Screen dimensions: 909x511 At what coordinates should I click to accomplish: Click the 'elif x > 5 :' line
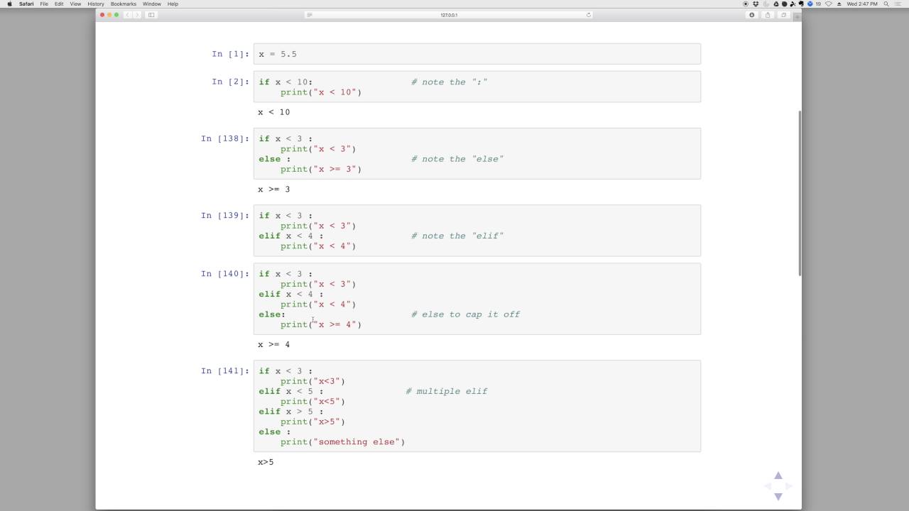click(291, 412)
